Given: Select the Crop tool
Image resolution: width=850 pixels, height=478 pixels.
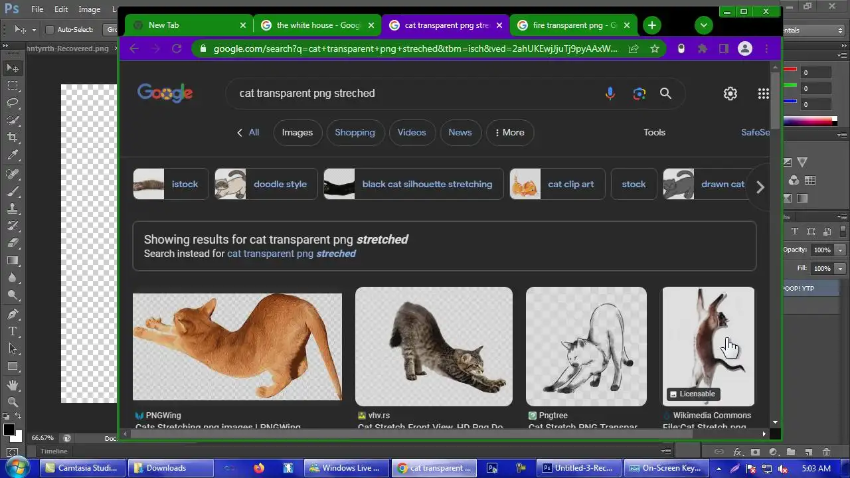Looking at the screenshot, I should pyautogui.click(x=13, y=137).
